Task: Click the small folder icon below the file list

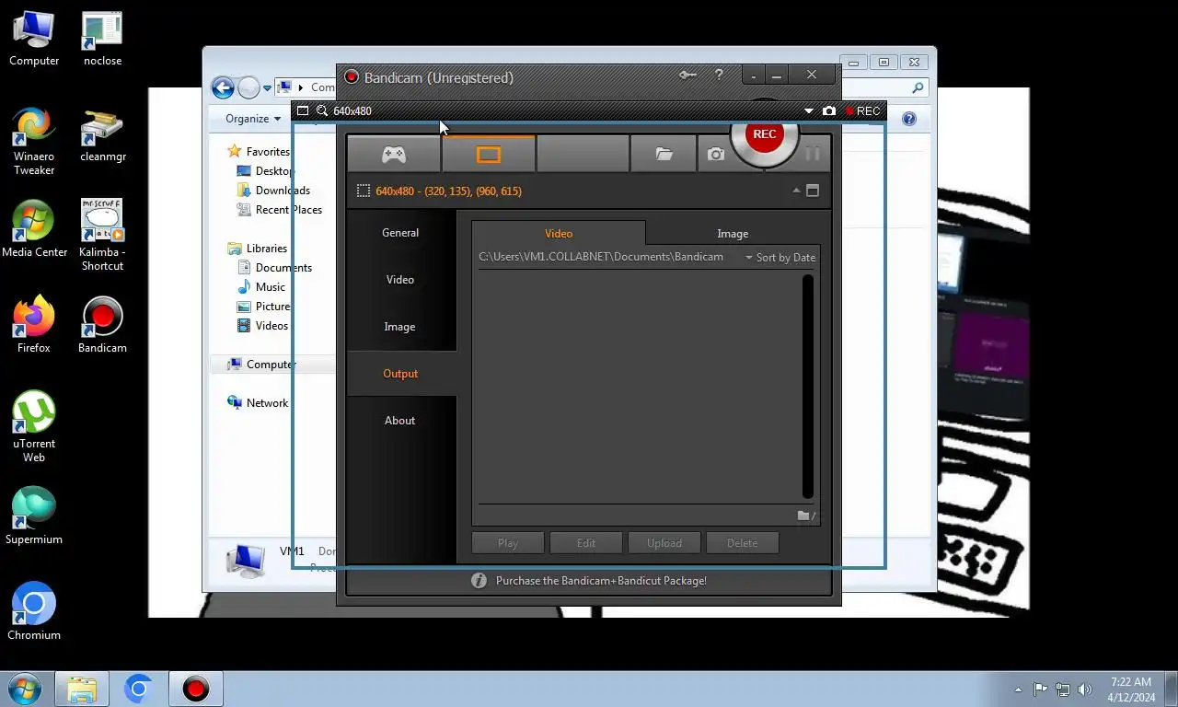Action: point(805,516)
